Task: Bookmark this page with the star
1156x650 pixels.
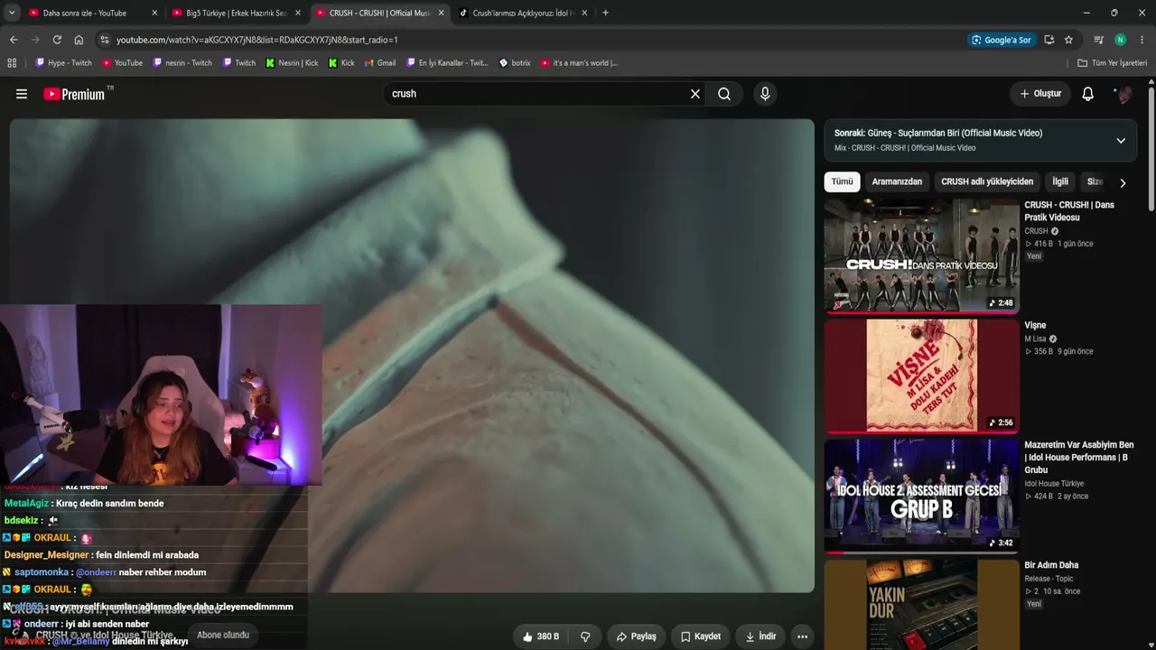Action: 1068,40
